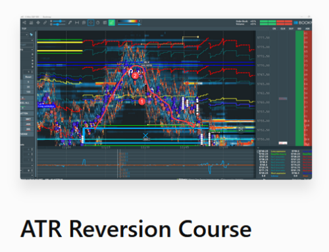Click the play-forward icon on chart right

pos(241,129)
